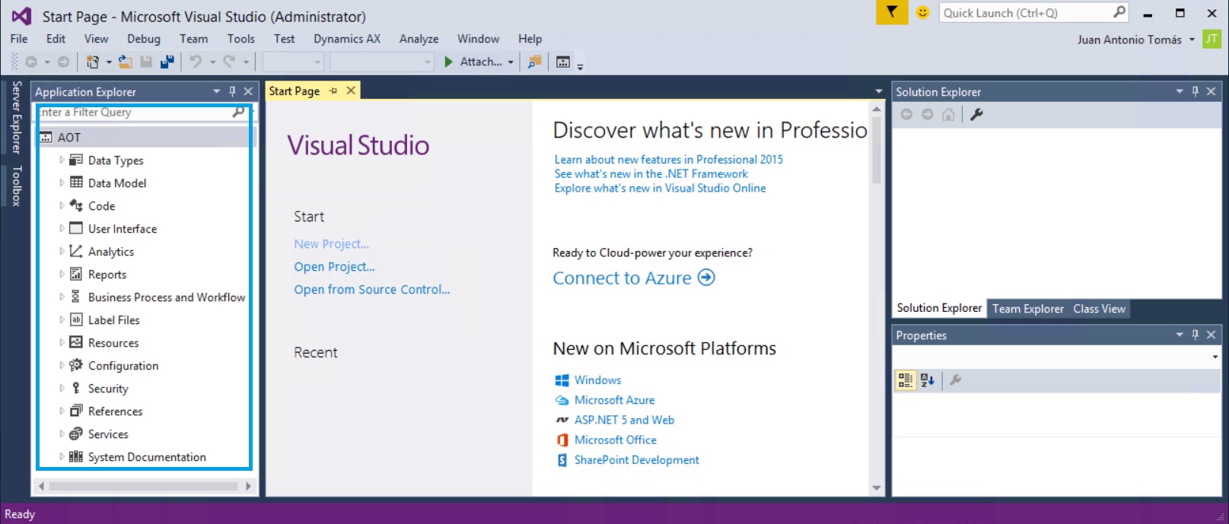Close the Start Page tab

[351, 91]
